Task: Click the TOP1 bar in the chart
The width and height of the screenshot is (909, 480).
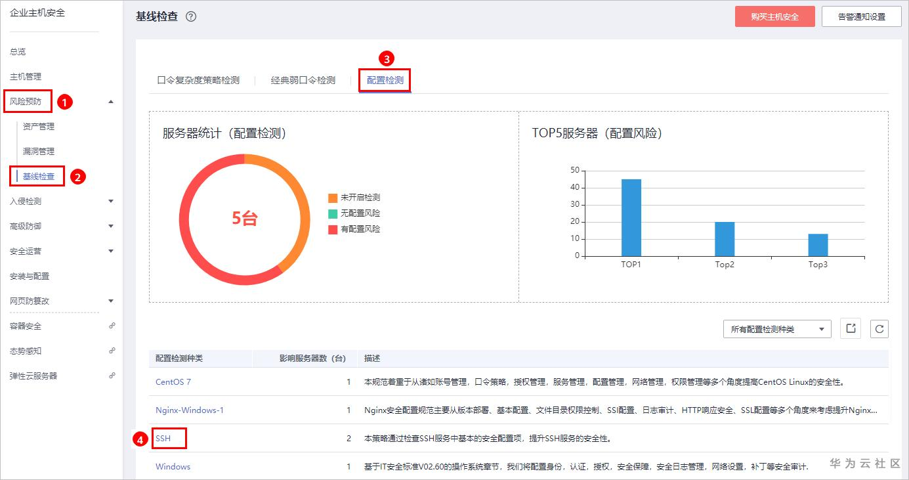Action: click(631, 217)
